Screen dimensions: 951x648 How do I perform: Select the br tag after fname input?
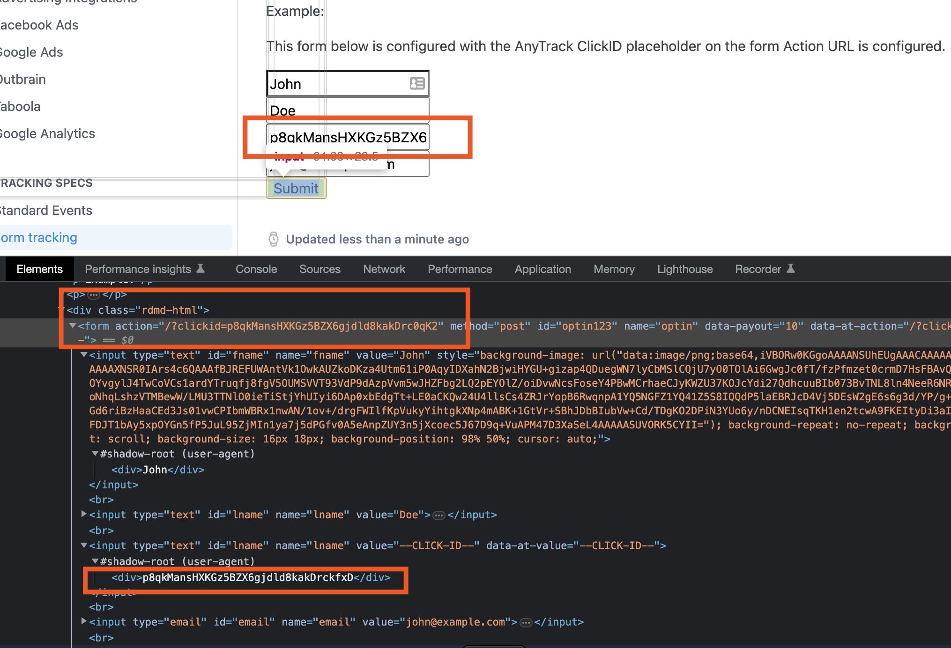click(101, 500)
